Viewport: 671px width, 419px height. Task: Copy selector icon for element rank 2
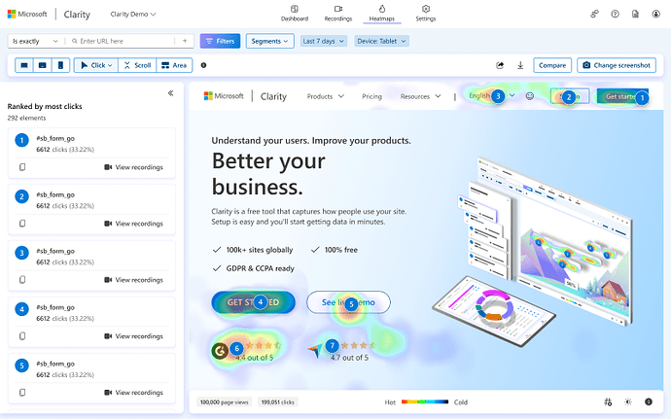point(22,224)
